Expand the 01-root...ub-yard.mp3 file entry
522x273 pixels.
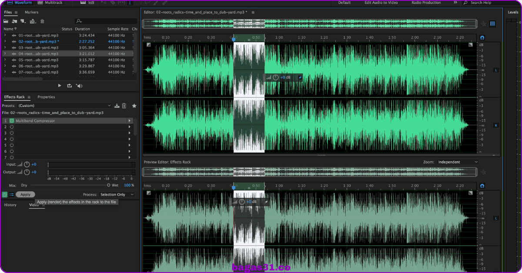[5, 35]
